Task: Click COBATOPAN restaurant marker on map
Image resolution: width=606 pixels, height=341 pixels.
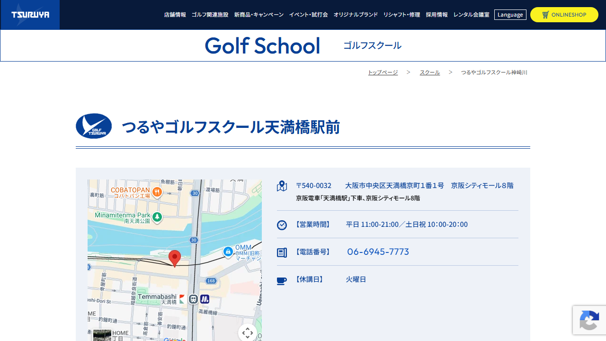Action: tap(157, 192)
